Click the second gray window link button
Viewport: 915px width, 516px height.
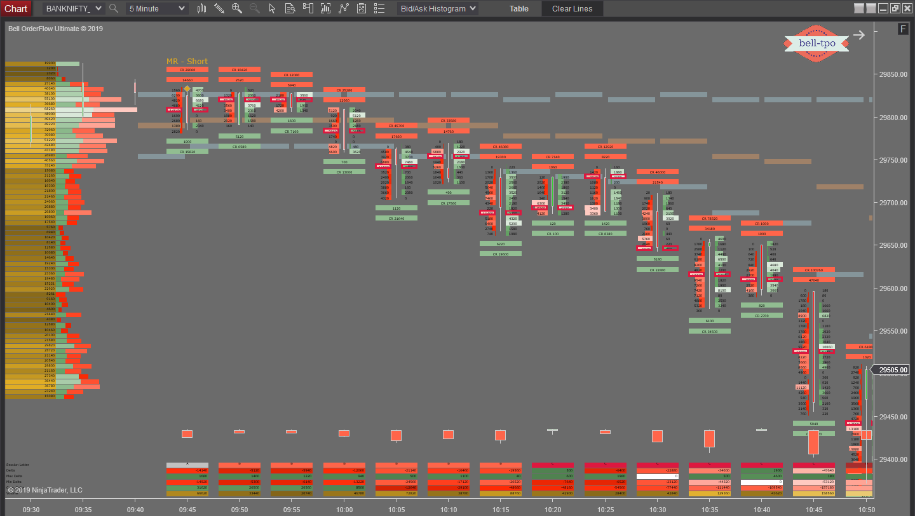(871, 8)
